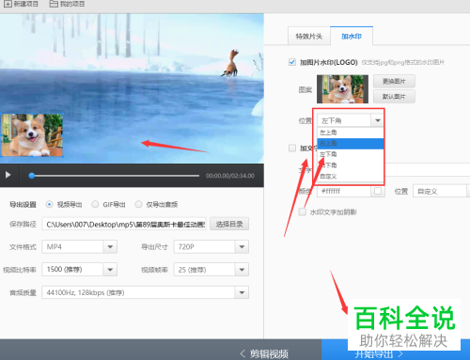Click the #ffffff color input field

[344, 191]
